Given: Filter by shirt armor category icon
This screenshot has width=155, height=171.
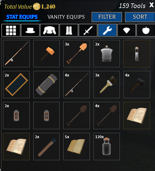Looking at the screenshot, I should [x=50, y=30].
